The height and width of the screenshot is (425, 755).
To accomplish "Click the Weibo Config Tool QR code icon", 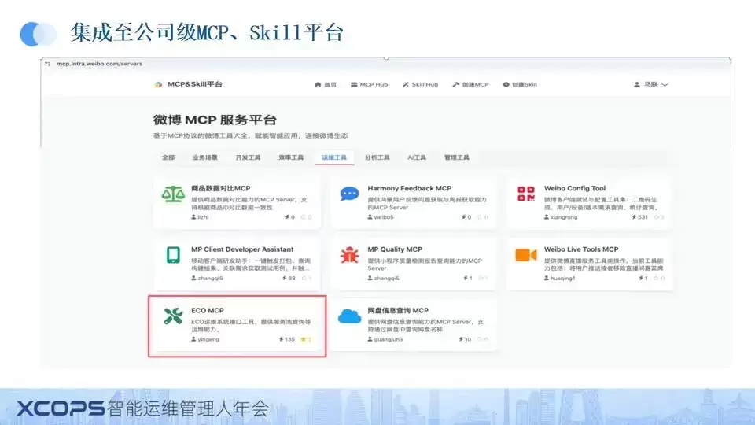I will click(526, 194).
